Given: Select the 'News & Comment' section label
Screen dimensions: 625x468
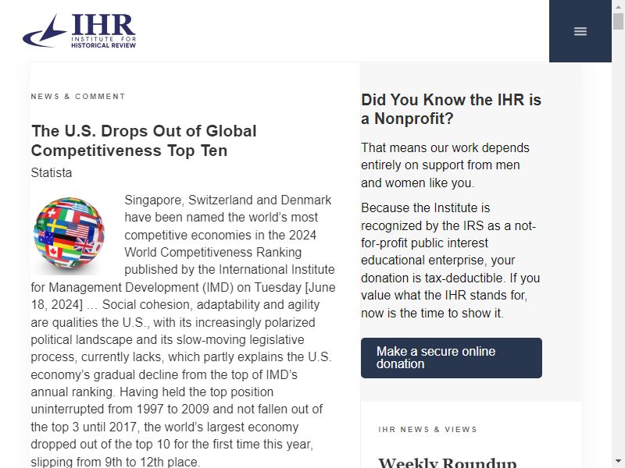Looking at the screenshot, I should pyautogui.click(x=78, y=96).
